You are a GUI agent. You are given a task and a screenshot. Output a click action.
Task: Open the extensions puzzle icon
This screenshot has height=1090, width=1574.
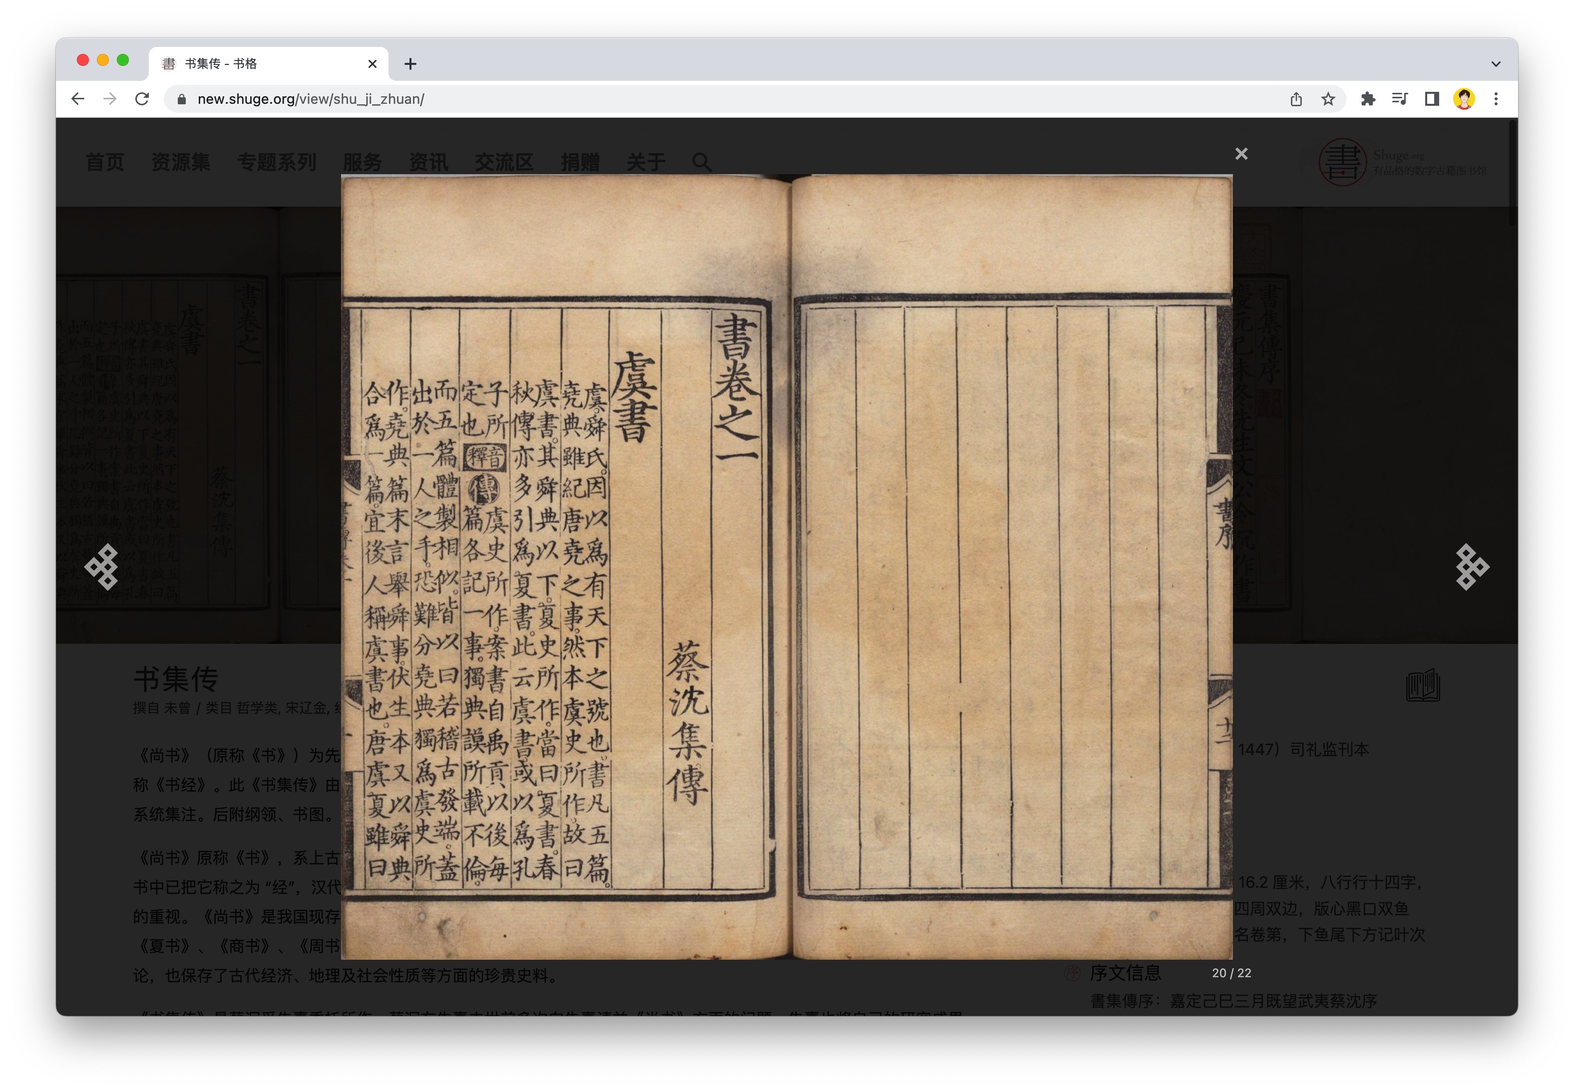pos(1368,99)
